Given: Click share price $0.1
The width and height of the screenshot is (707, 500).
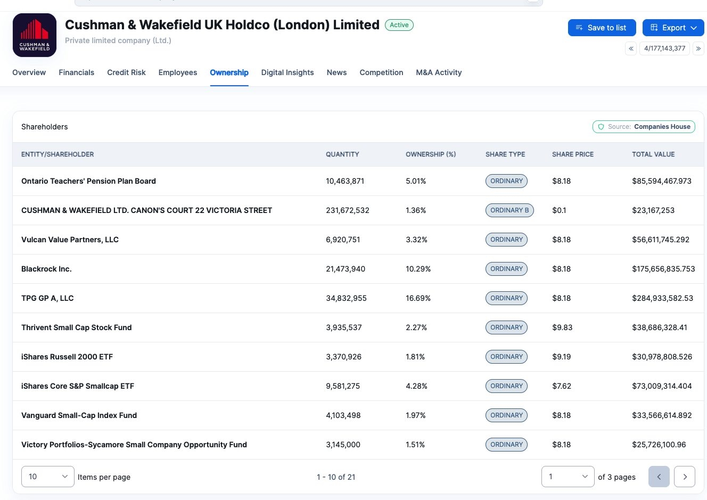Looking at the screenshot, I should [559, 210].
